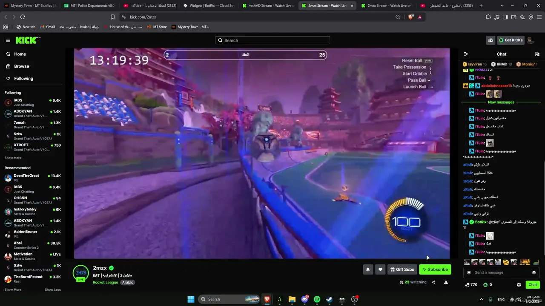Open Brave Wallet icon
This screenshot has height=306, width=545.
(513, 17)
